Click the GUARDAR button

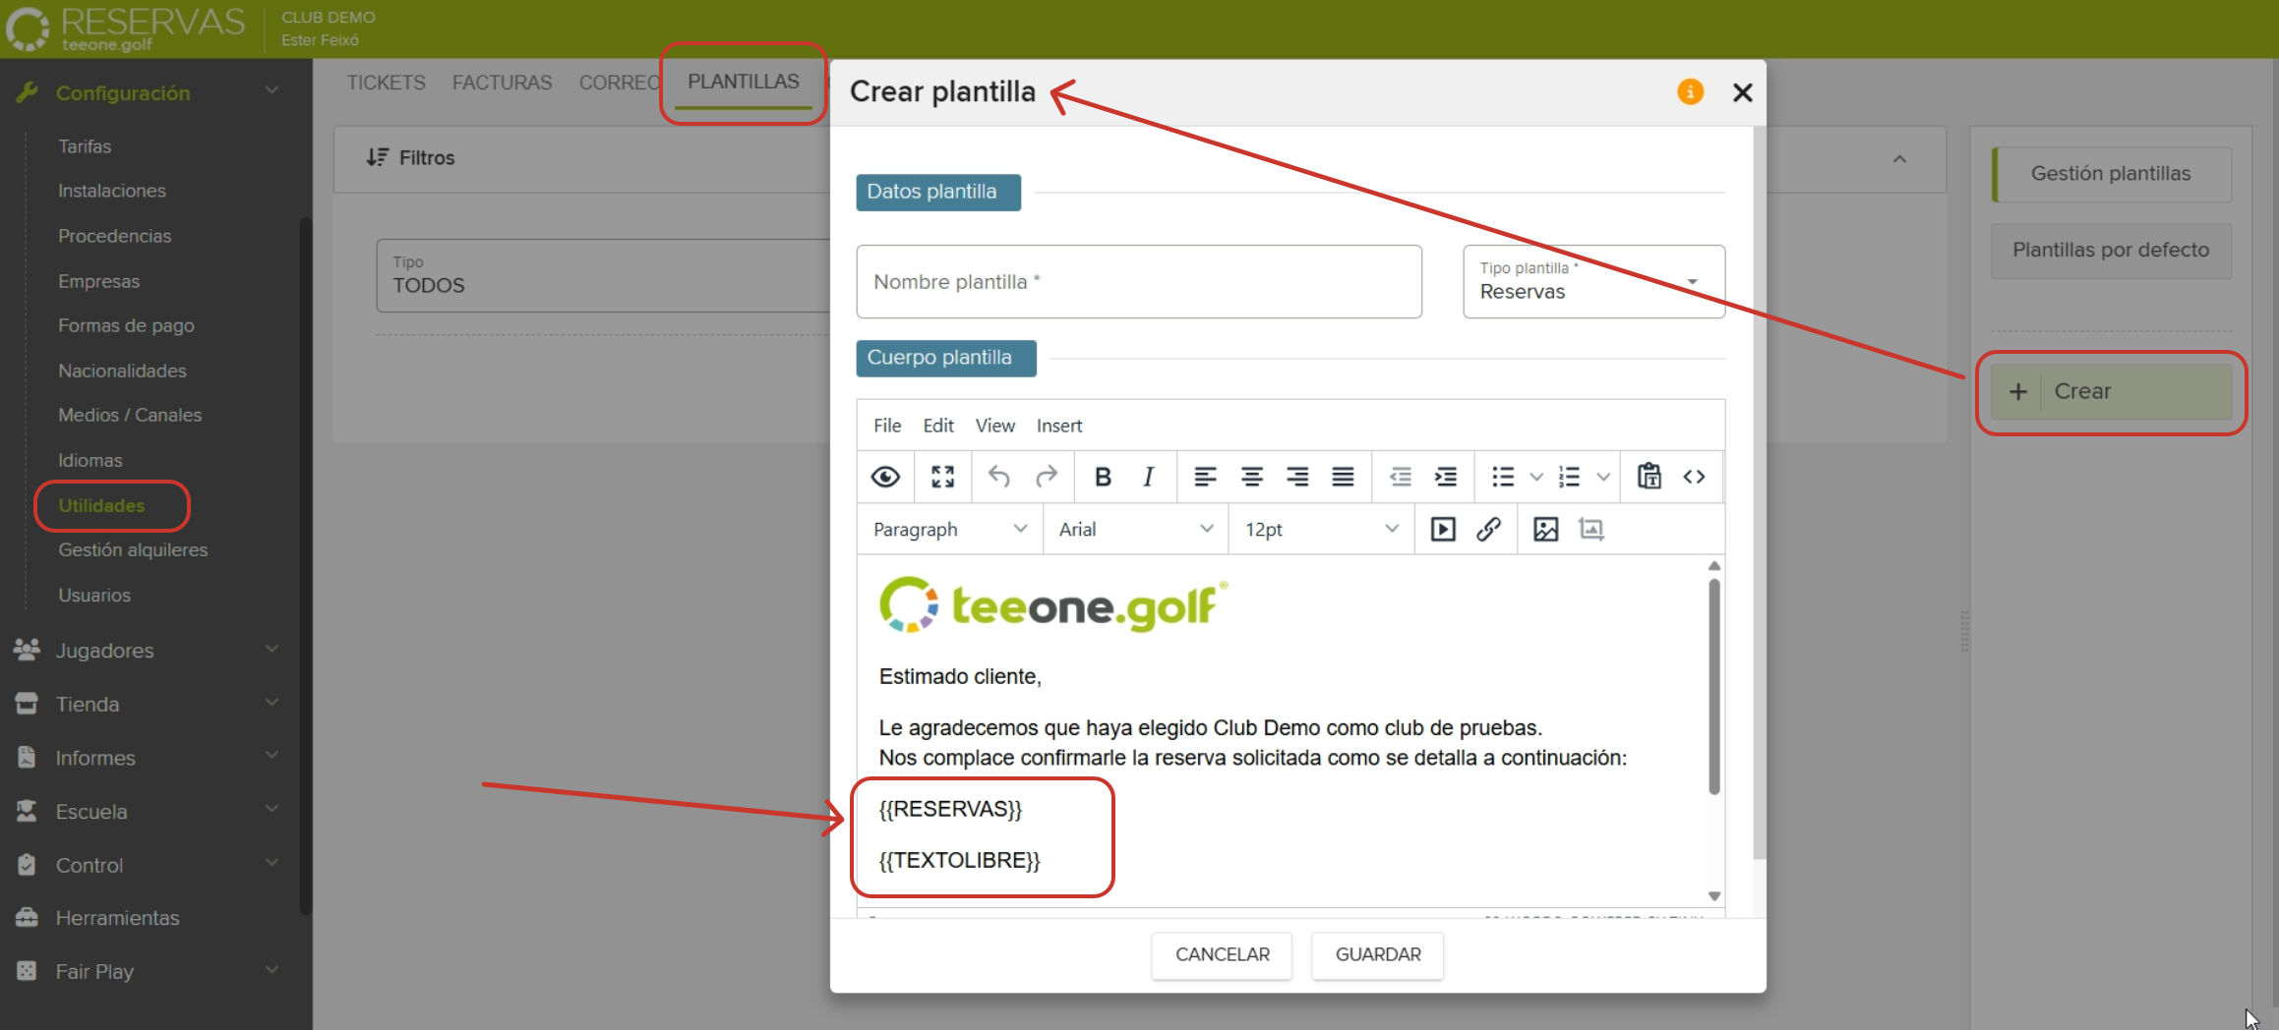tap(1376, 954)
